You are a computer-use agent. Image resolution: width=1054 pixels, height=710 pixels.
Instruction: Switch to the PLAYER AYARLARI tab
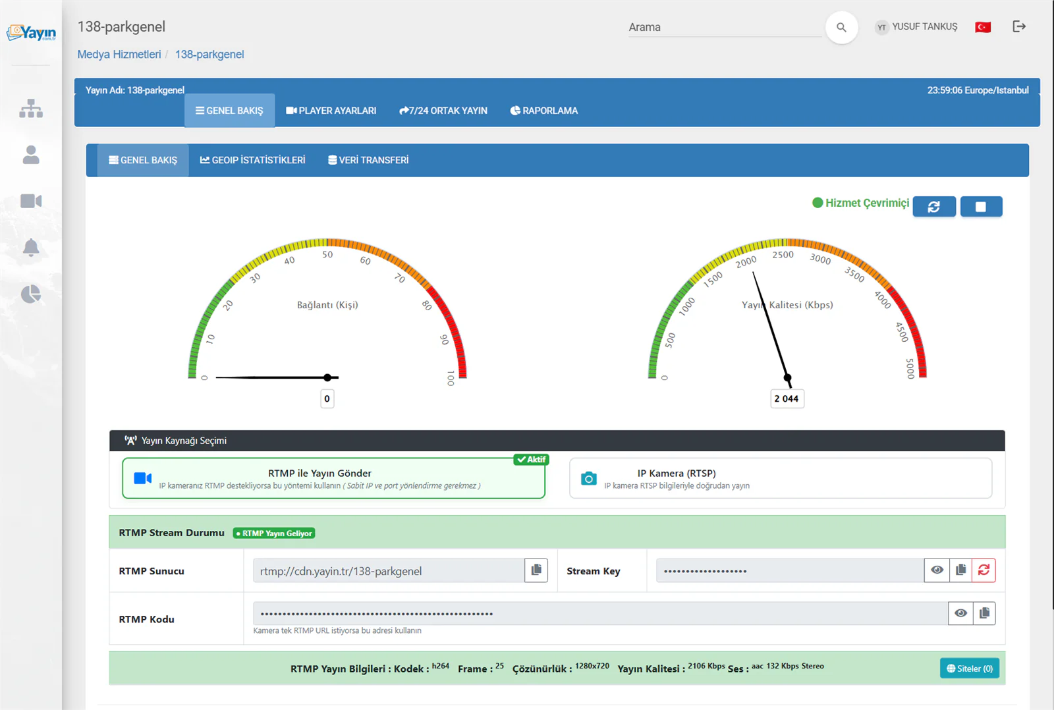[x=331, y=111]
